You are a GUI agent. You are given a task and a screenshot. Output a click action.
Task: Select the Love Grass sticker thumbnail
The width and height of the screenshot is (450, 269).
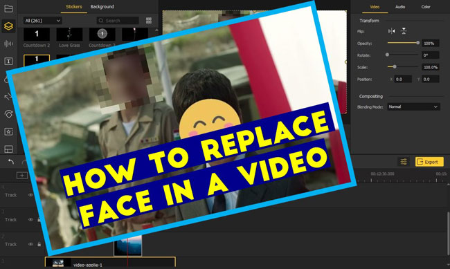pyautogui.click(x=69, y=35)
